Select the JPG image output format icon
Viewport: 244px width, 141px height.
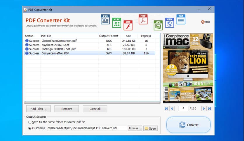click(158, 25)
